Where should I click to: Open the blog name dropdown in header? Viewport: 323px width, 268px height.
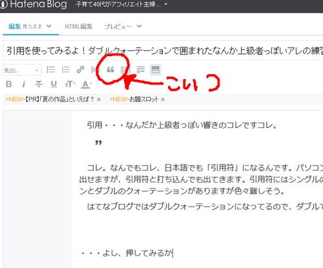click(121, 5)
